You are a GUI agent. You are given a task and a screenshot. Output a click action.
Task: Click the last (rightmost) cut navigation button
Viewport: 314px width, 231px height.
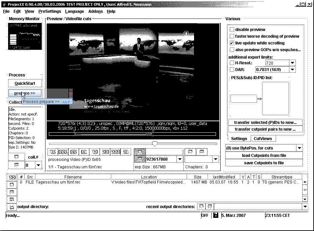[126, 152]
